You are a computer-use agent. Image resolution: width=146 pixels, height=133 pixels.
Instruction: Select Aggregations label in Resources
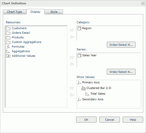click(21, 51)
